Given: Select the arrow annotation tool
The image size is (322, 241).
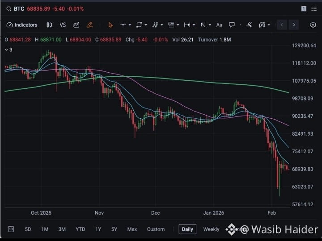Looking at the screenshot, I should click(x=203, y=25).
